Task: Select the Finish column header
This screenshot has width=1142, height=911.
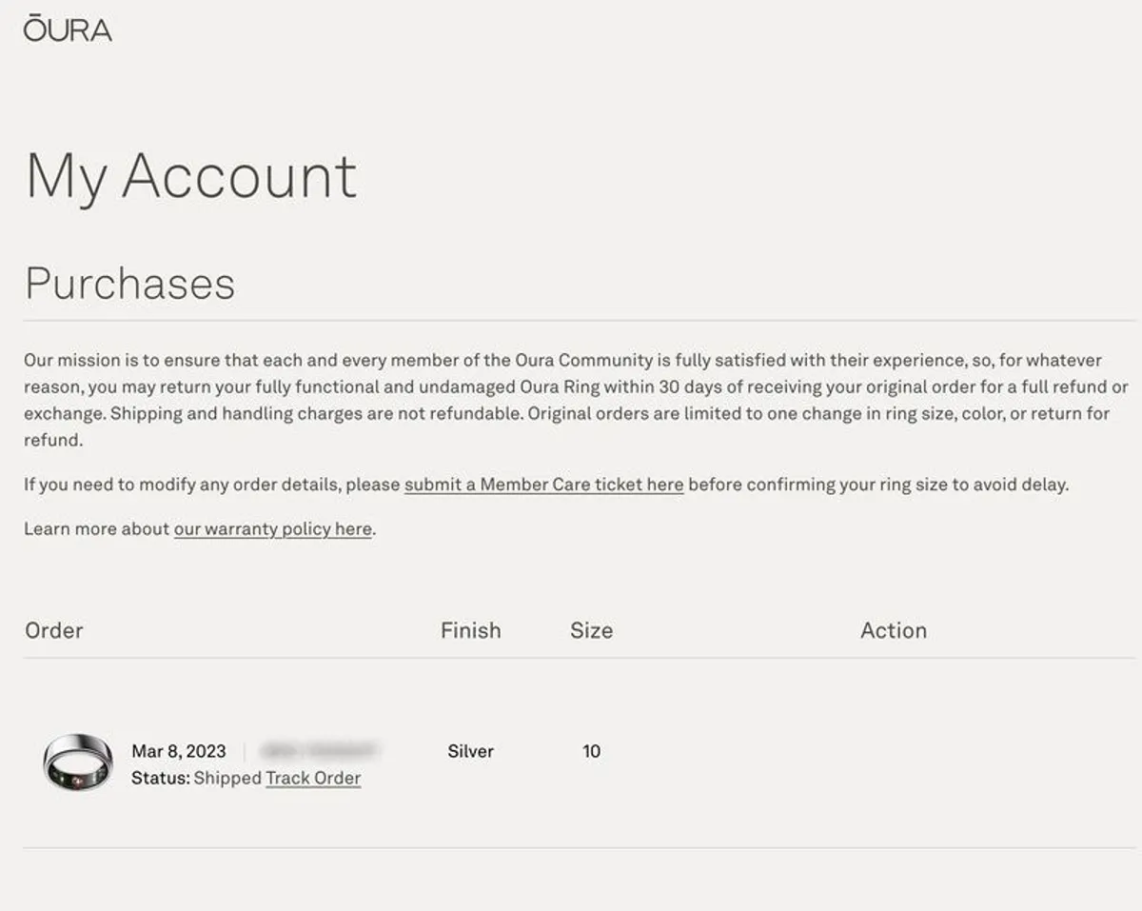Action: [x=470, y=630]
